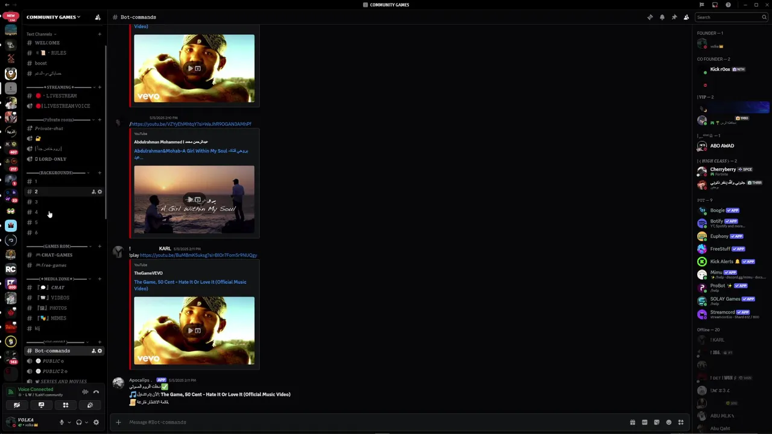Open the VIDEOS channel

[65, 298]
